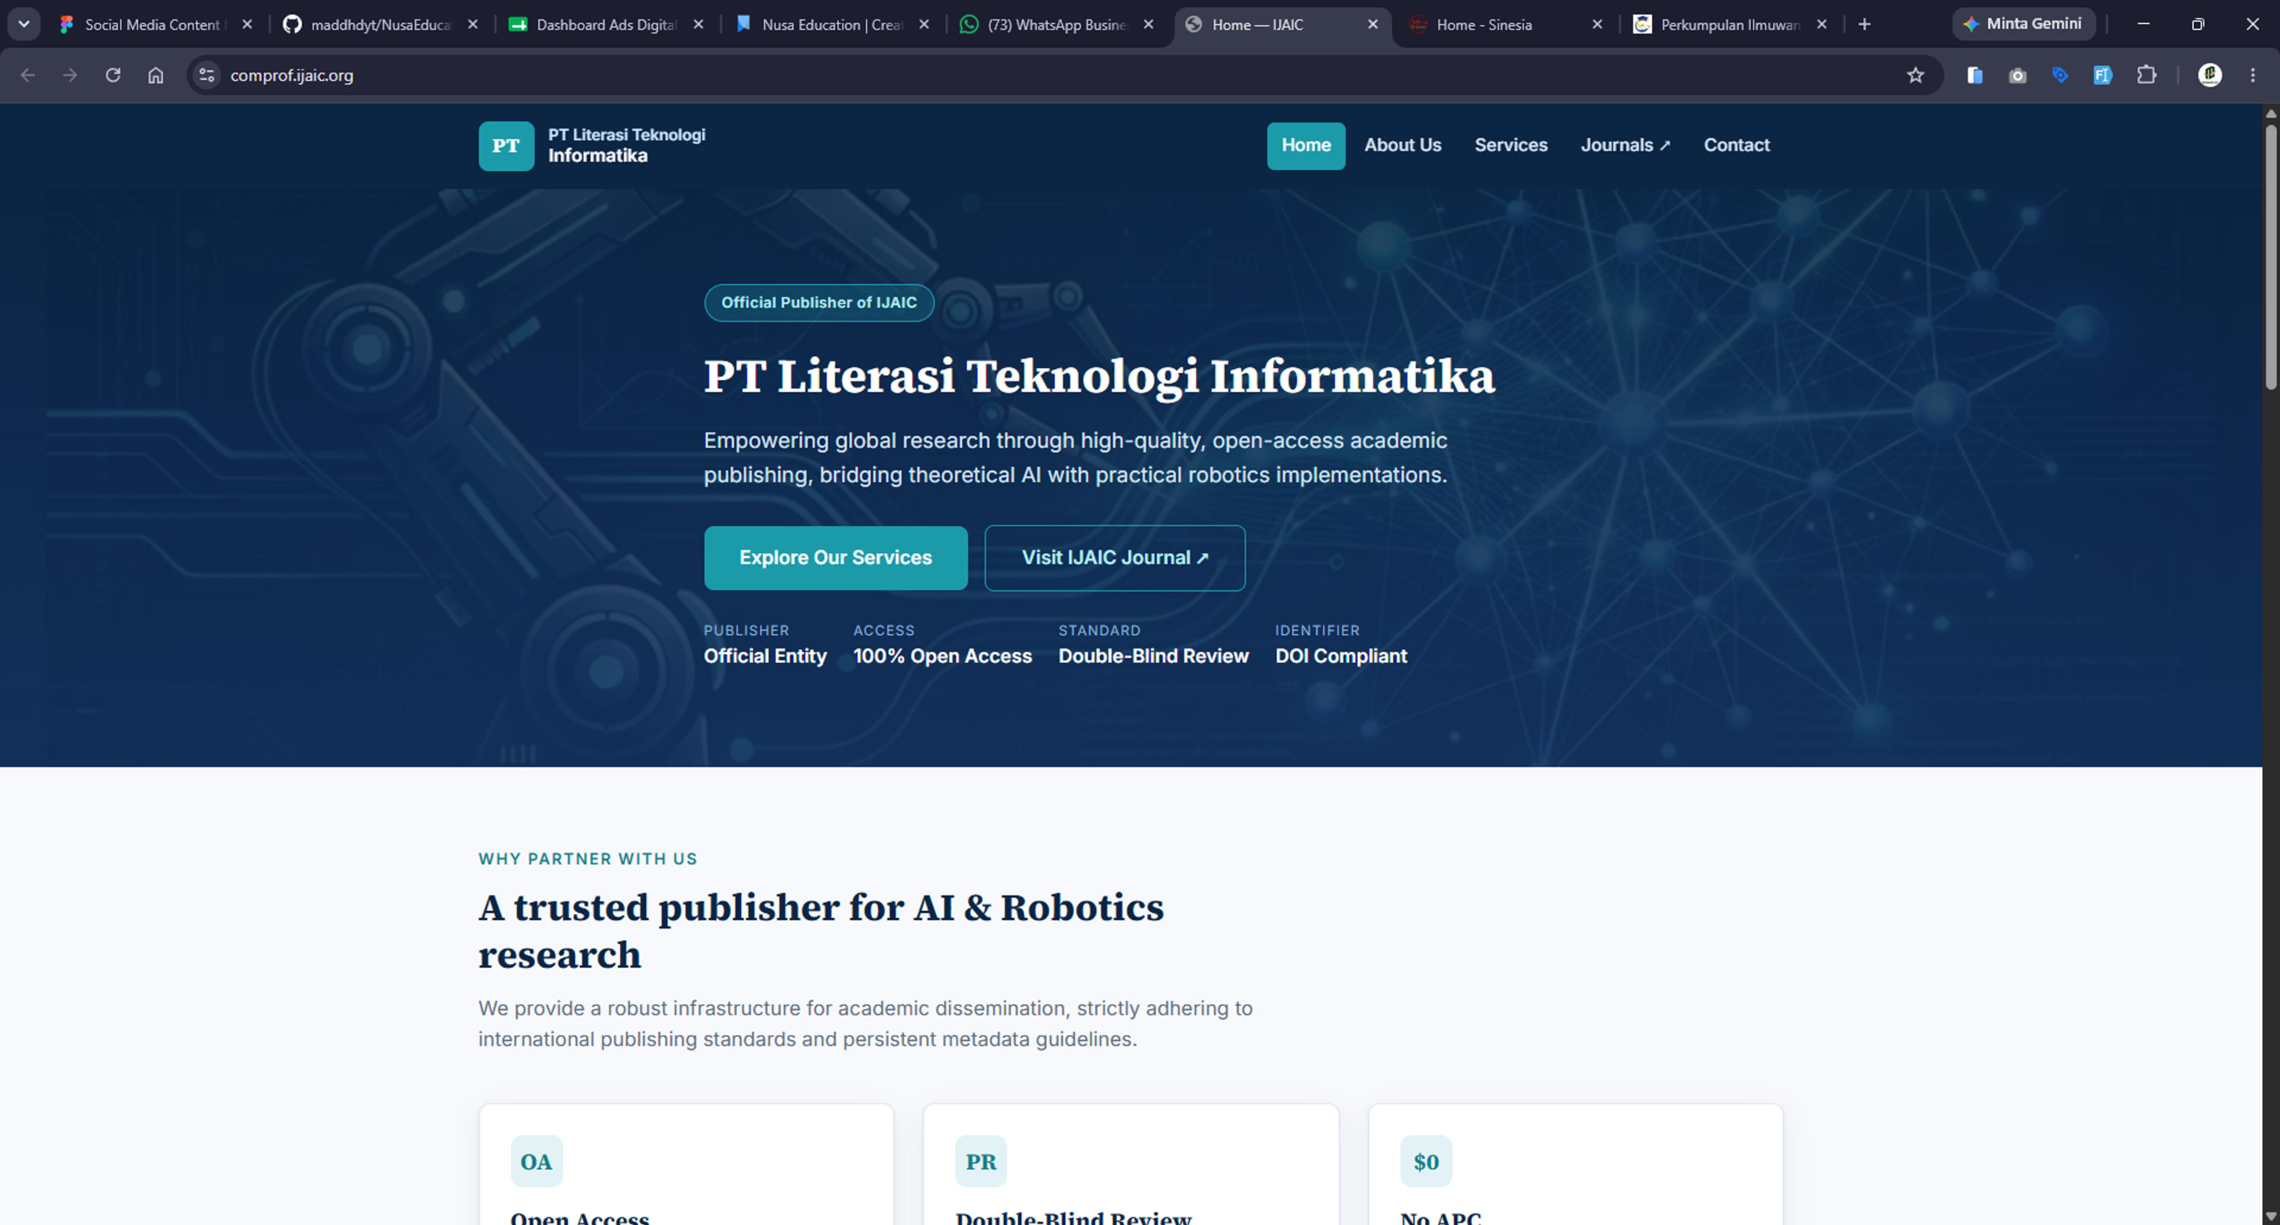Reload the current page
The image size is (2280, 1225).
click(x=112, y=75)
